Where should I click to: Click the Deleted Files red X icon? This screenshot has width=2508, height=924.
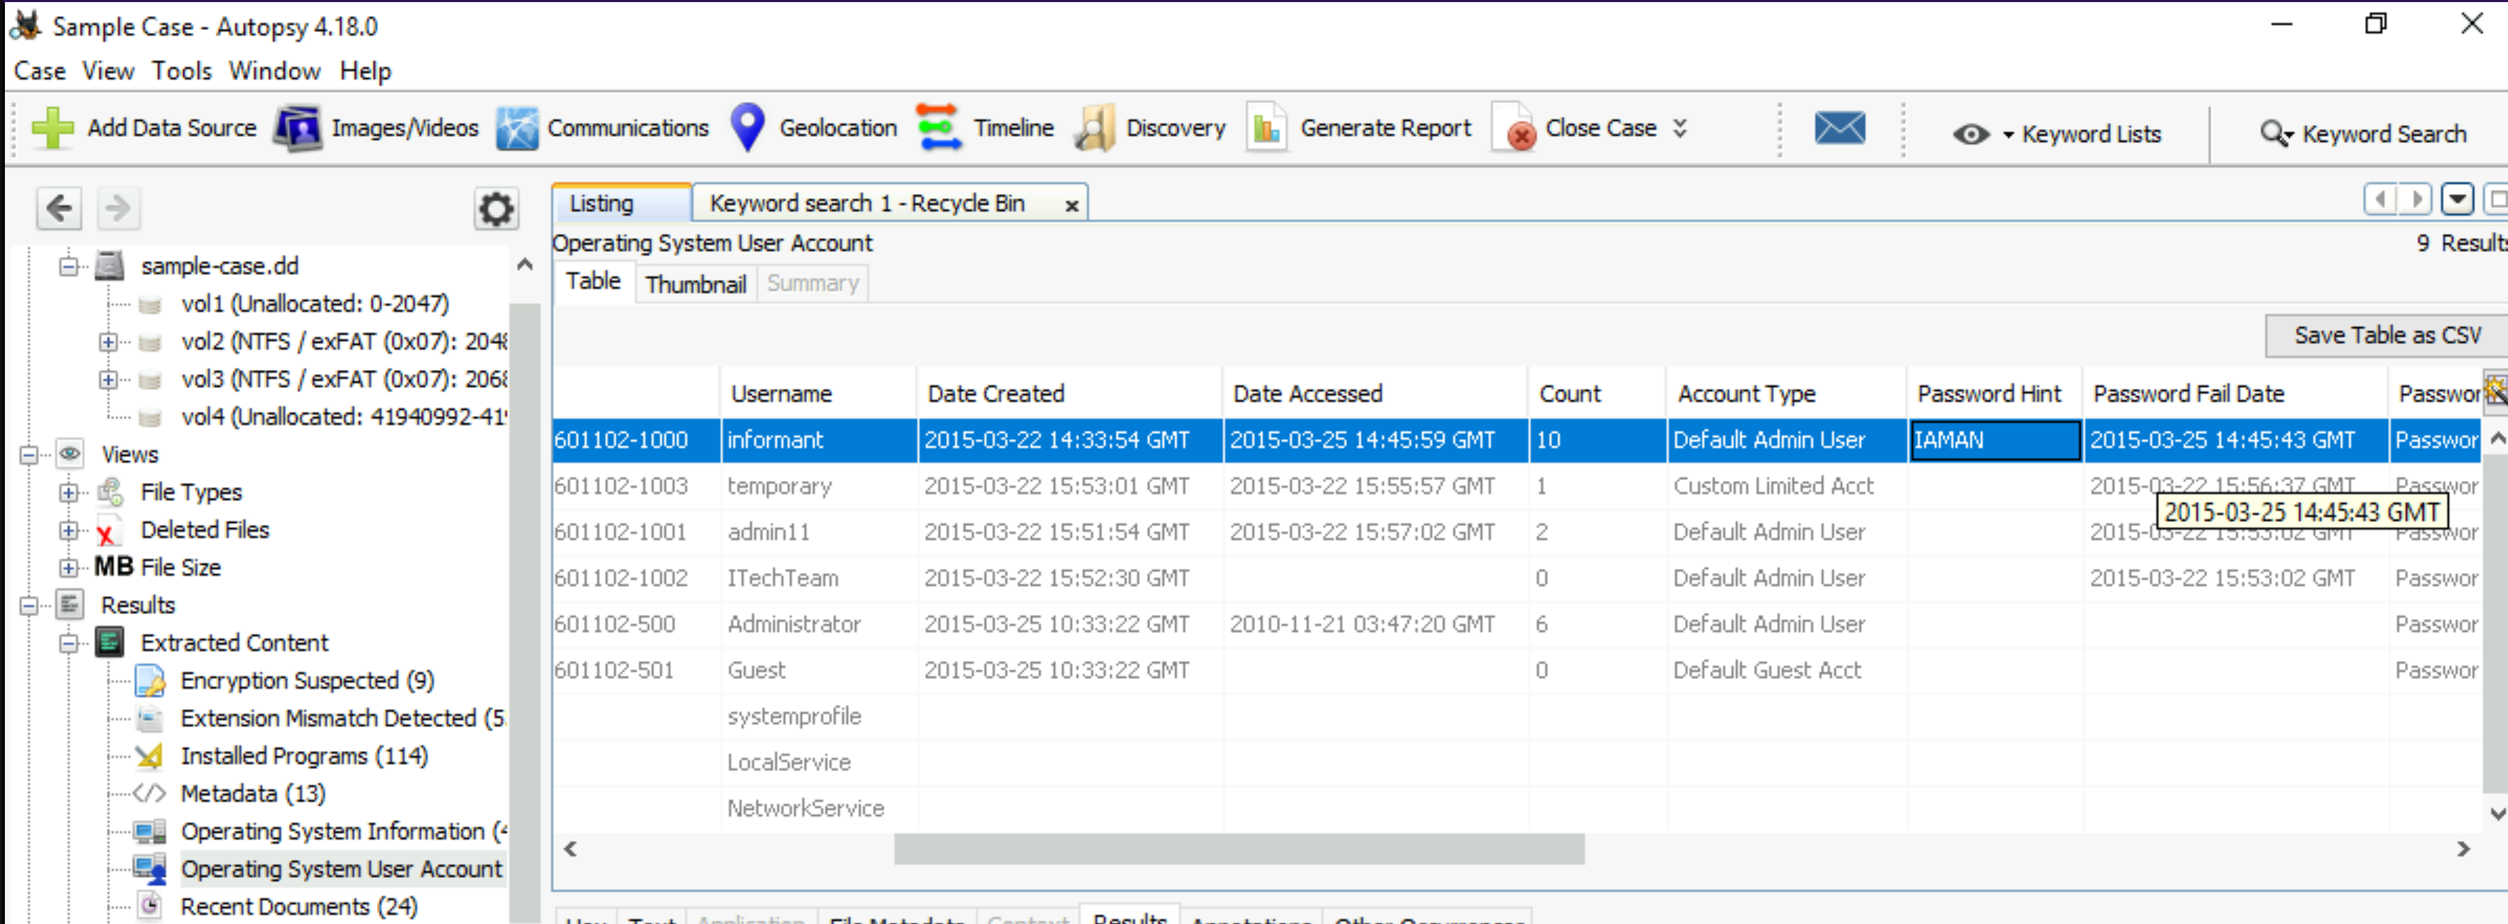(107, 530)
